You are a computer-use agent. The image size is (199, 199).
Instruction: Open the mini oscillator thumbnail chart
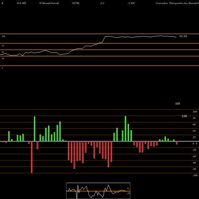tap(98, 191)
